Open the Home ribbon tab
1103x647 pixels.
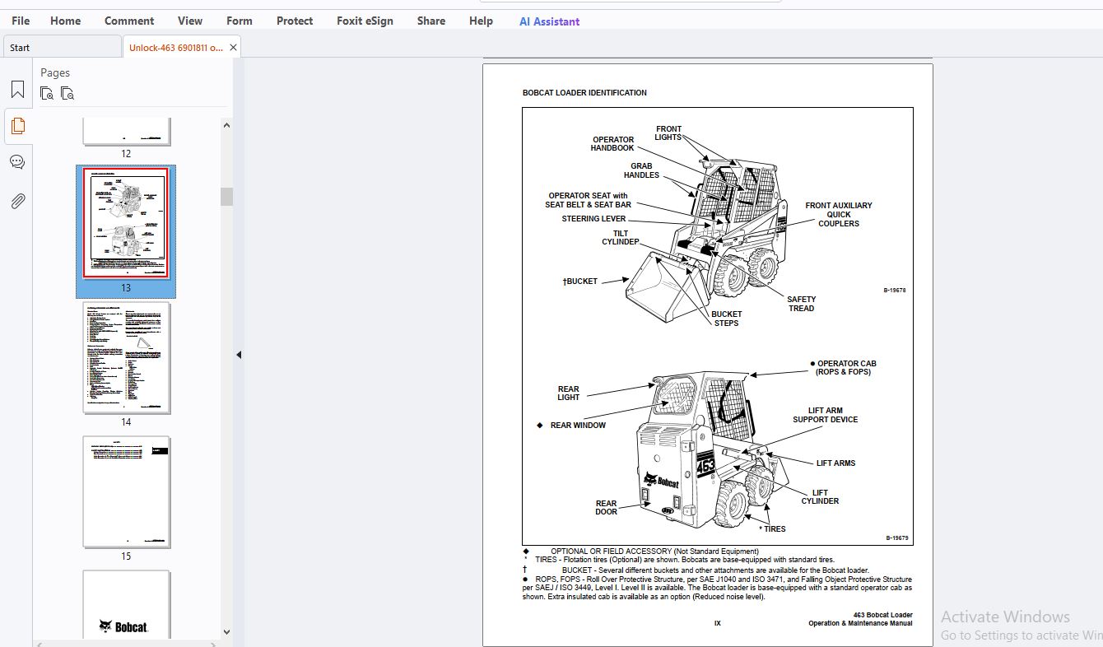click(x=65, y=21)
